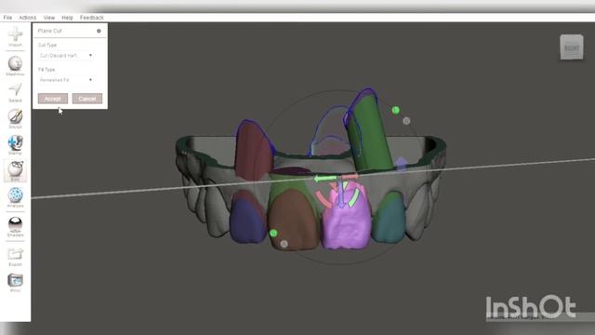Screen dimensions: 595x335
Task: Open the Import tool
Action: pyautogui.click(x=15, y=37)
